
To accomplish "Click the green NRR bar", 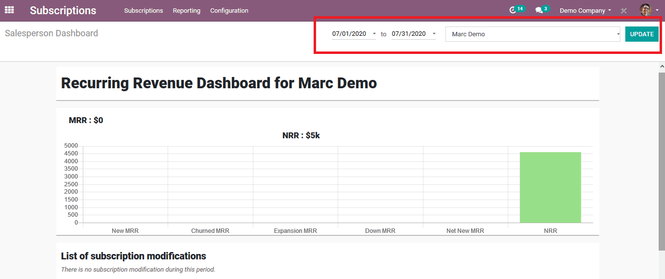I will click(x=550, y=187).
